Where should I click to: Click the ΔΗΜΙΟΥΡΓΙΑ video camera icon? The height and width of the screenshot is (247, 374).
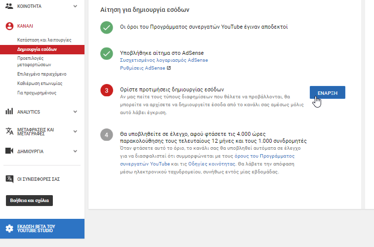(9, 151)
